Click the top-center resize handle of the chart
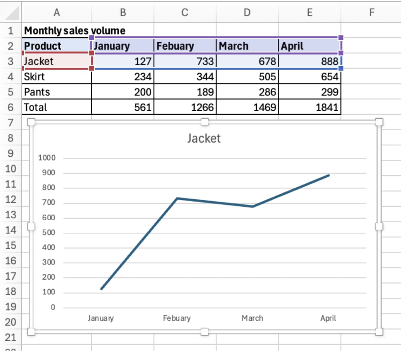Image resolution: width=401 pixels, height=356 pixels. coord(204,122)
